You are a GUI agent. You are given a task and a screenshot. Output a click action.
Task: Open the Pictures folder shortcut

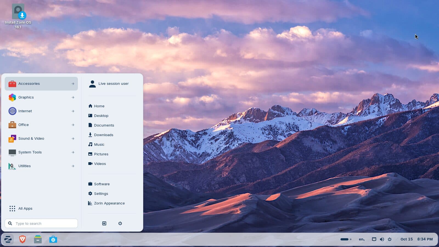(112, 154)
